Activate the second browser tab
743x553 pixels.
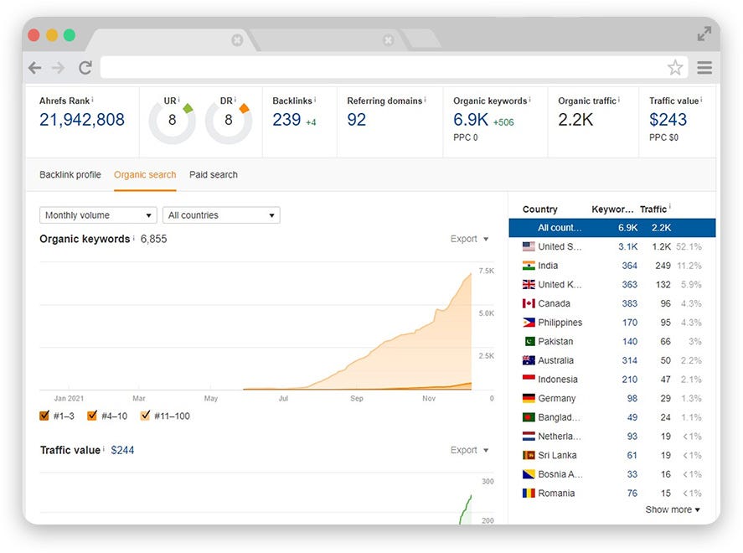[x=327, y=40]
